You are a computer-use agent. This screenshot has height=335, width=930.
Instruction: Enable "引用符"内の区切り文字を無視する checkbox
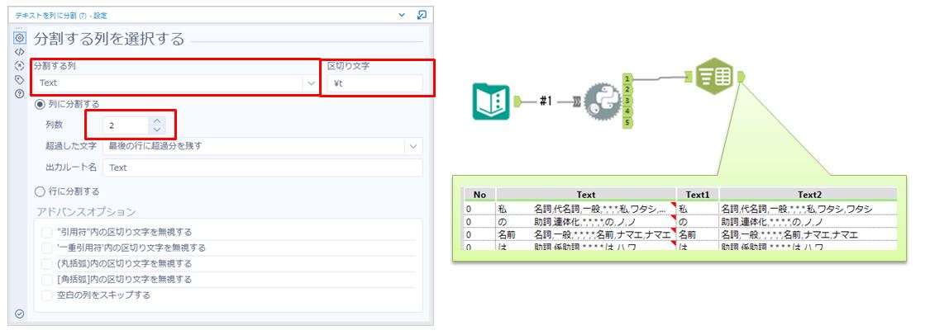click(47, 232)
